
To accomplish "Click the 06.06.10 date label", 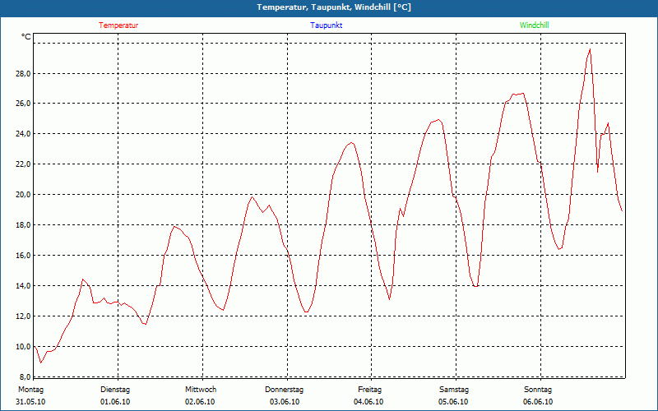I will click(x=538, y=402).
